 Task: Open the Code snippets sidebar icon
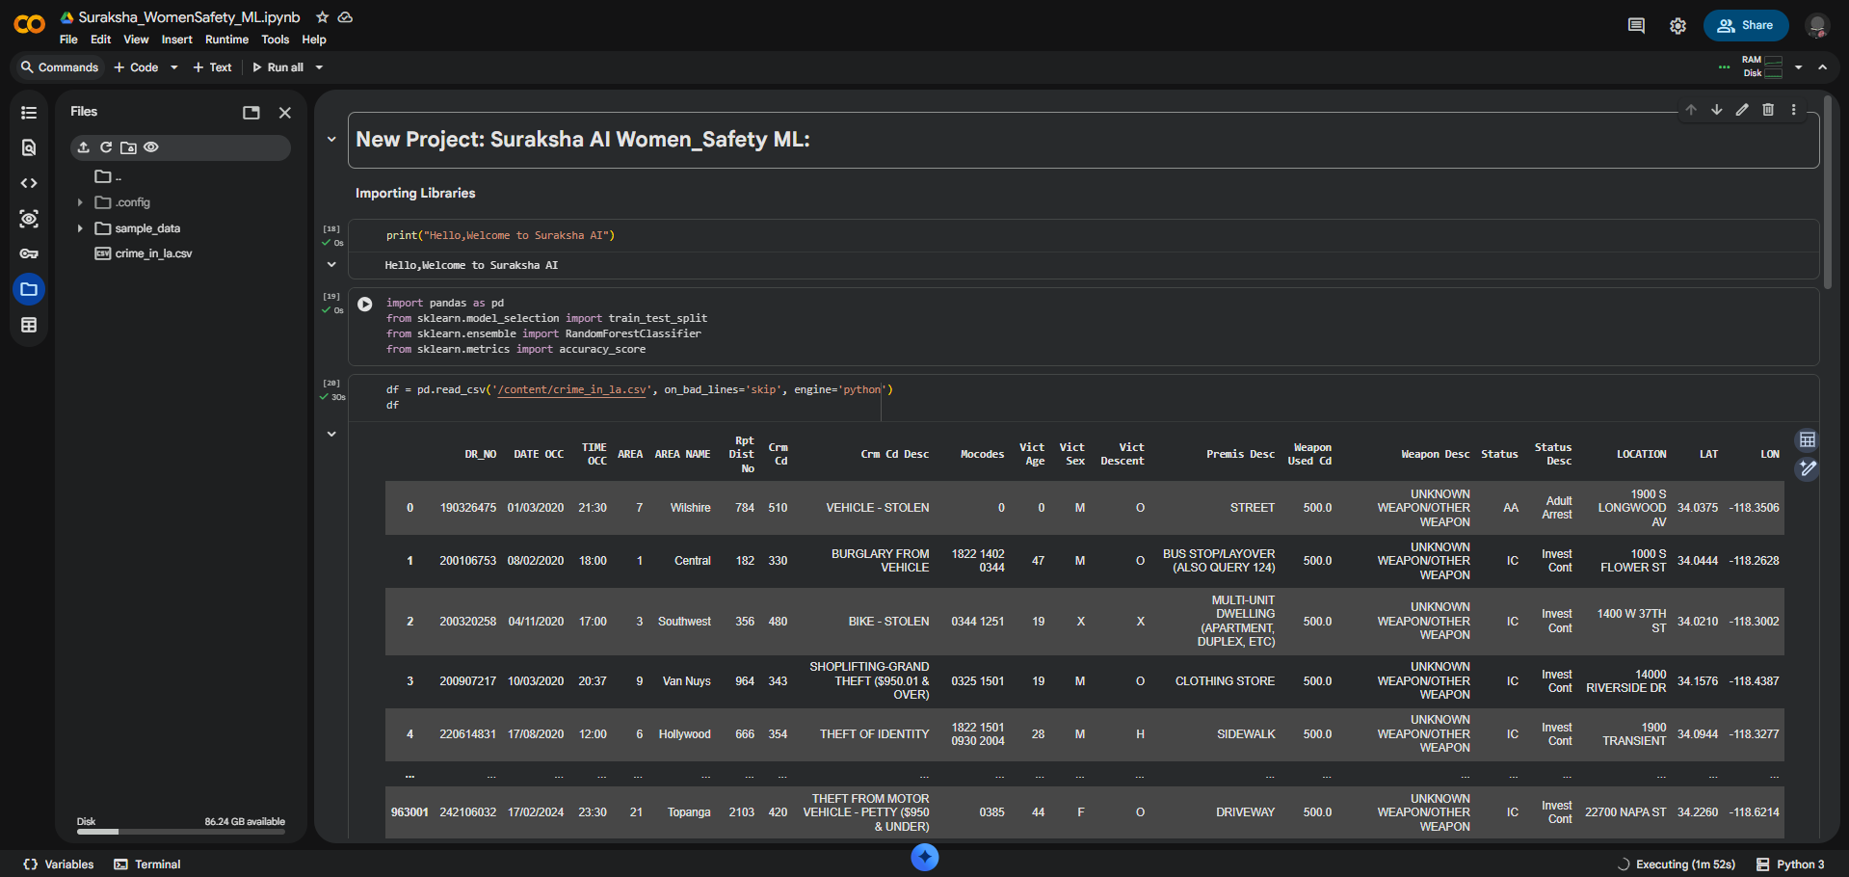point(29,183)
